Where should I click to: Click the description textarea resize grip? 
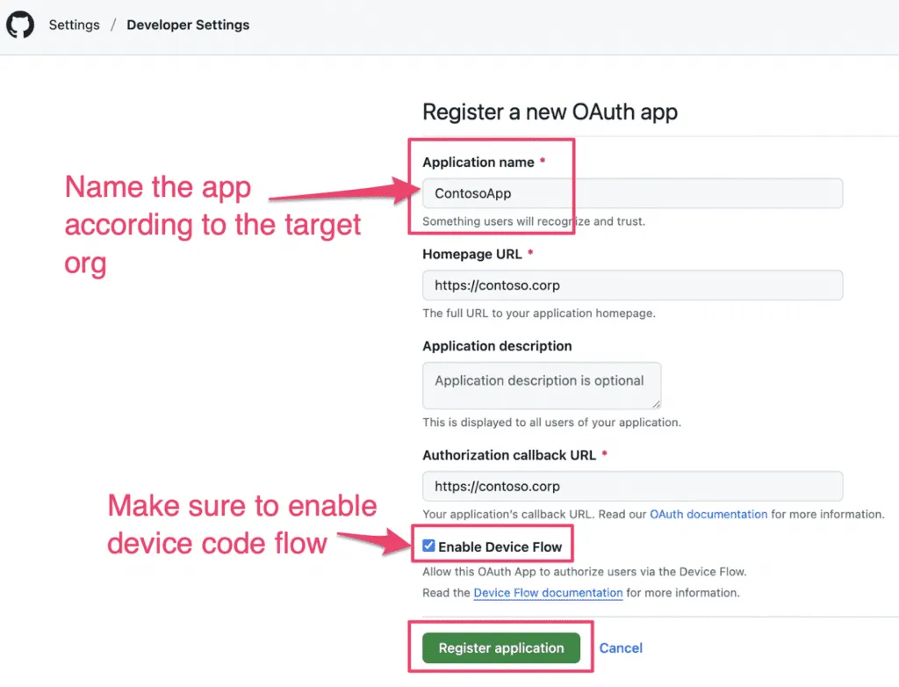pos(657,404)
